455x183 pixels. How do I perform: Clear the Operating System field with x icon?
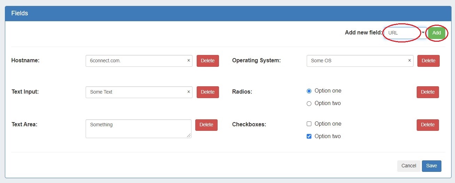pyautogui.click(x=409, y=61)
